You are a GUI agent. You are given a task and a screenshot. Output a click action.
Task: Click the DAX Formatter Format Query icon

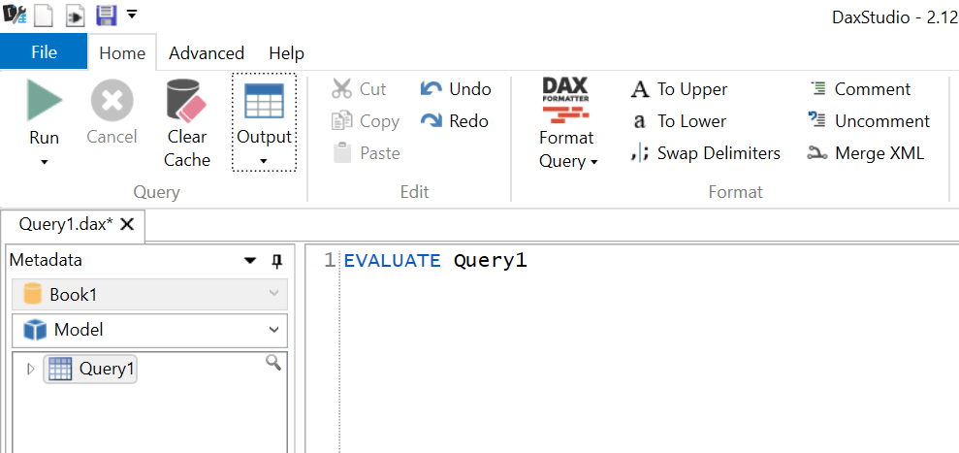click(565, 99)
